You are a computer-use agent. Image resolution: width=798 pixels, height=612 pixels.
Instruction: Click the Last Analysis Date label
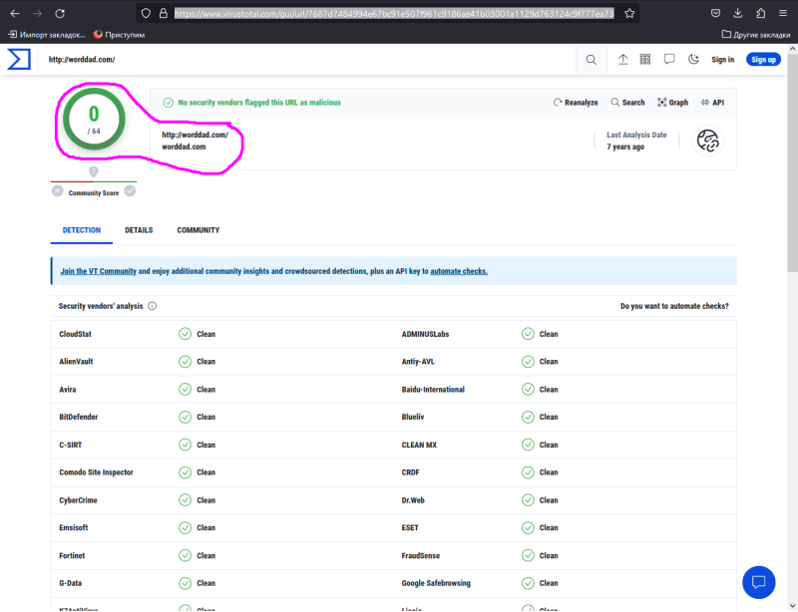pyautogui.click(x=636, y=135)
